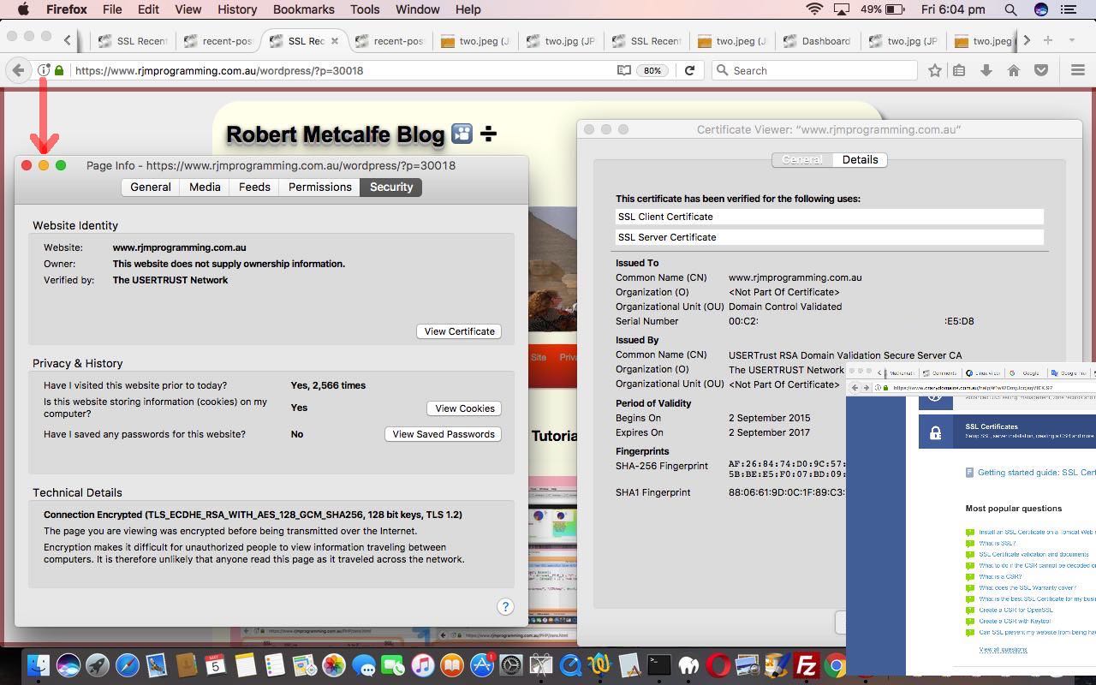
Task: Select Details tab in Certificate Viewer
Action: (x=860, y=159)
